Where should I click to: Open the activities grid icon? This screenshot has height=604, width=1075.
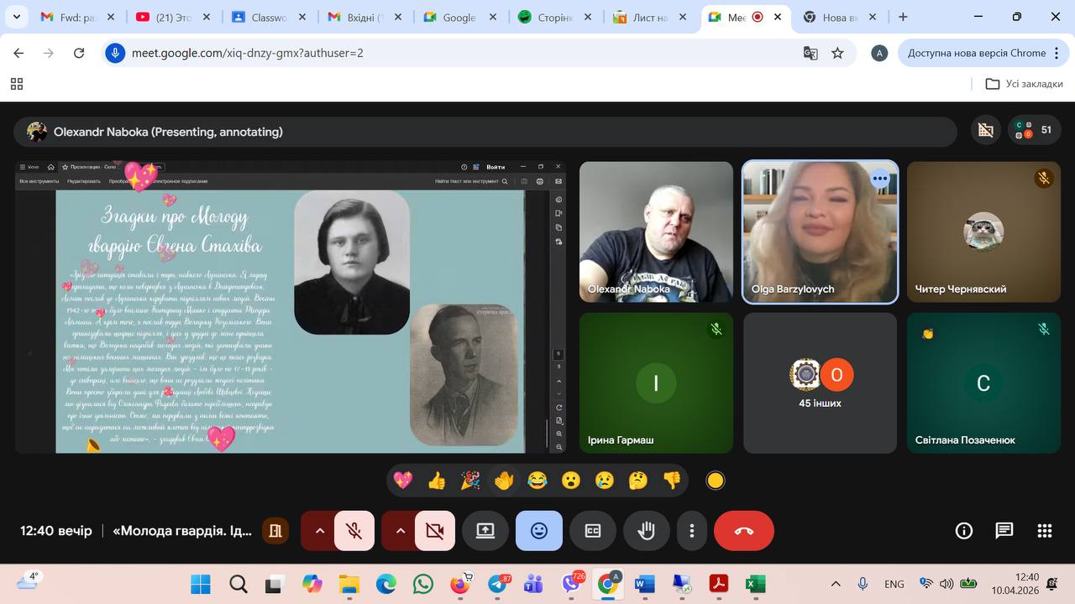[1045, 531]
